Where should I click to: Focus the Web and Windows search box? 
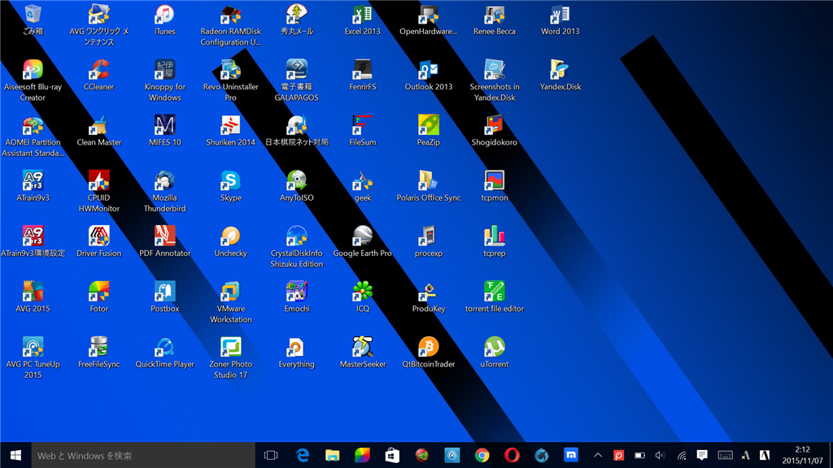[x=143, y=455]
